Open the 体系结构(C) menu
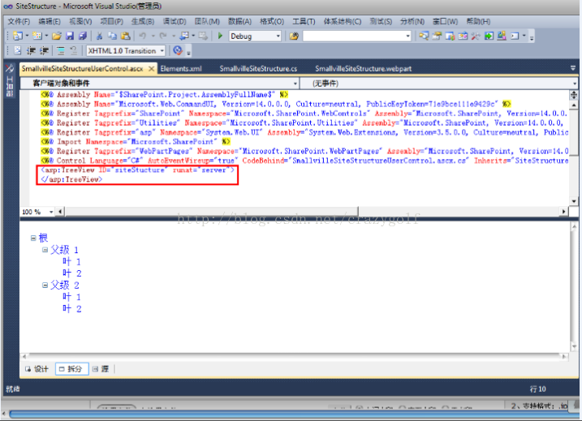 click(x=343, y=22)
